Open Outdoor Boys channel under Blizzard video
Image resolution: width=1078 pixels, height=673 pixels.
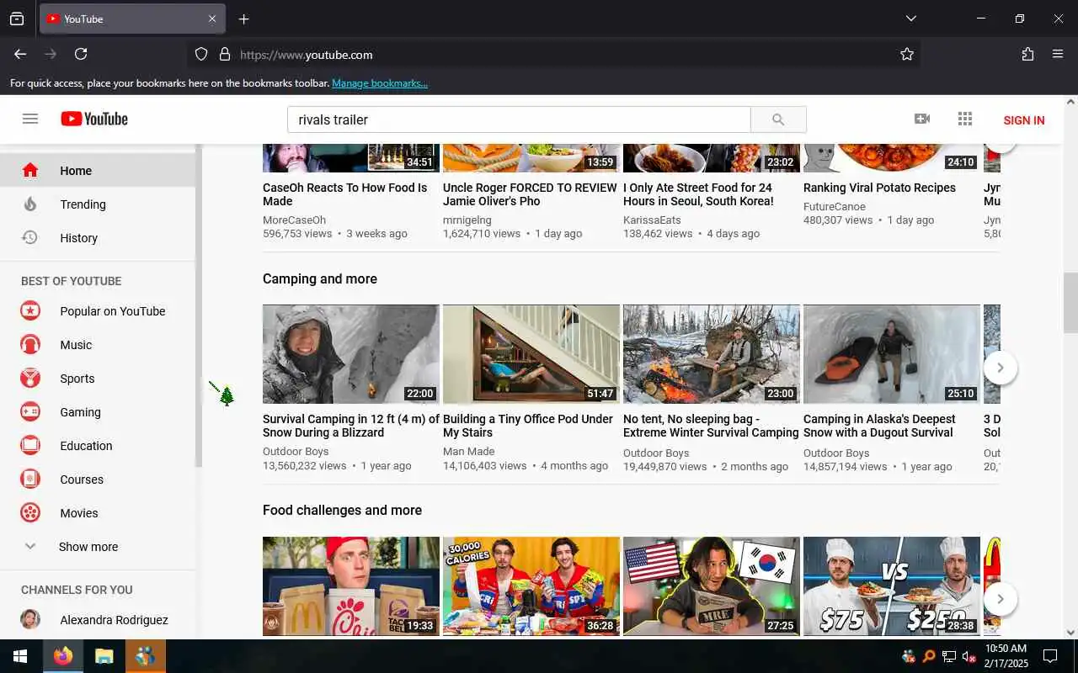[296, 452]
